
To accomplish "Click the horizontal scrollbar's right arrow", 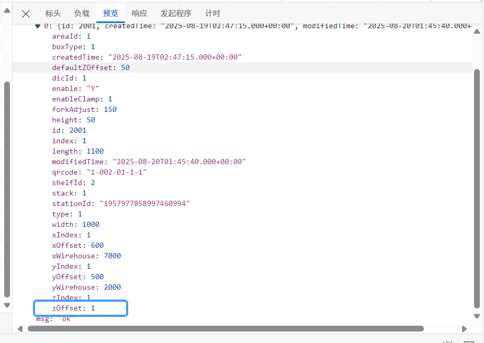I will 464,329.
